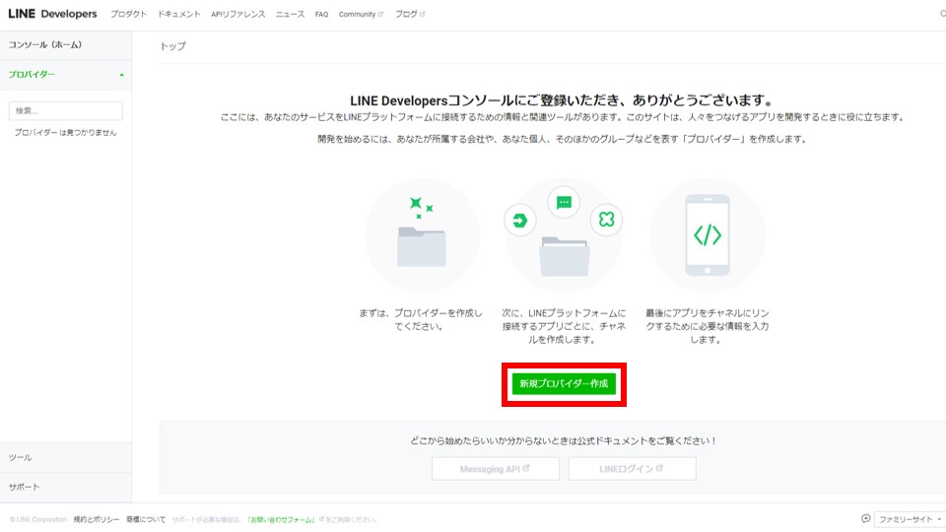946x532 pixels.
Task: Click the green arrow login icon
Action: click(x=519, y=220)
